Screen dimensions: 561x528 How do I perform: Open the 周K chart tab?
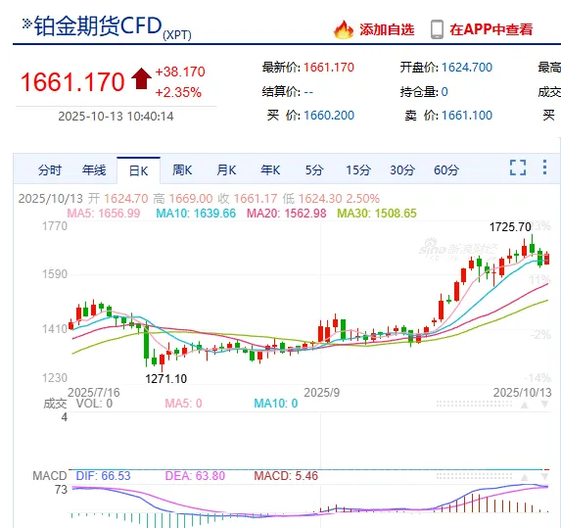pyautogui.click(x=182, y=170)
